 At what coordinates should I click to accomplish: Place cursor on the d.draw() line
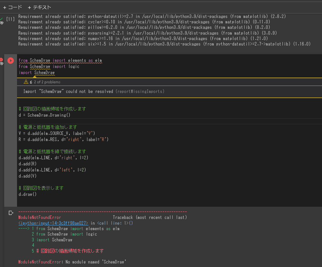28,194
